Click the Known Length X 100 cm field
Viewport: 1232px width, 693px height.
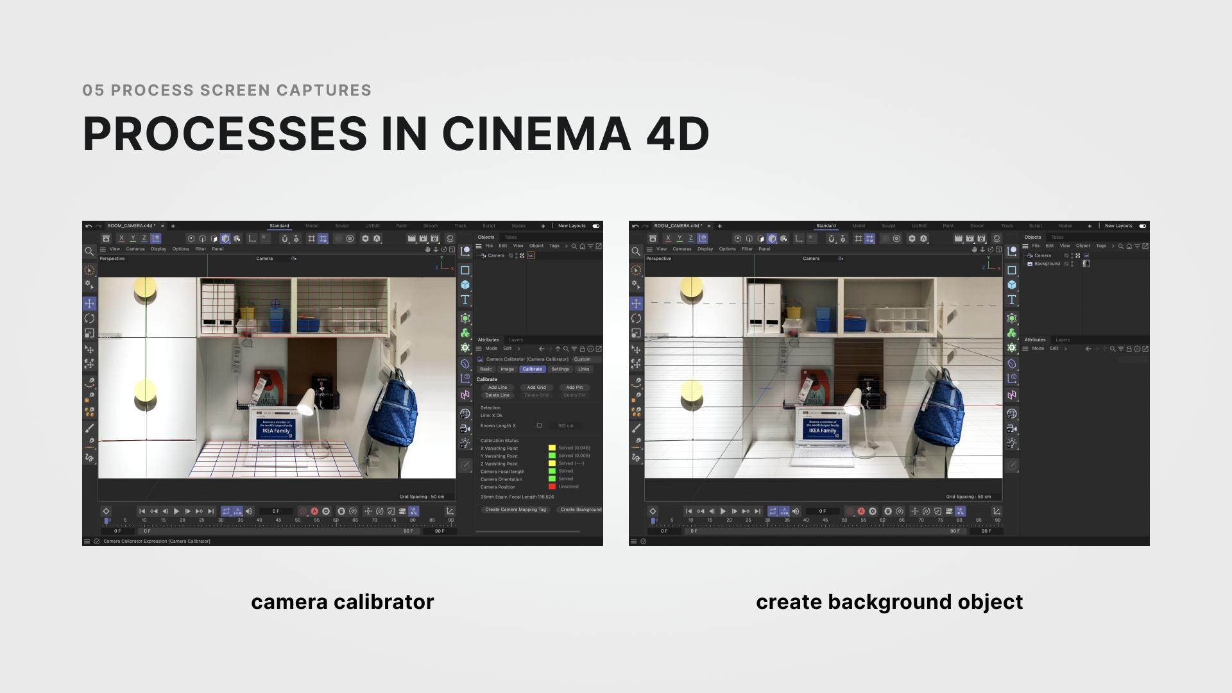[566, 425]
